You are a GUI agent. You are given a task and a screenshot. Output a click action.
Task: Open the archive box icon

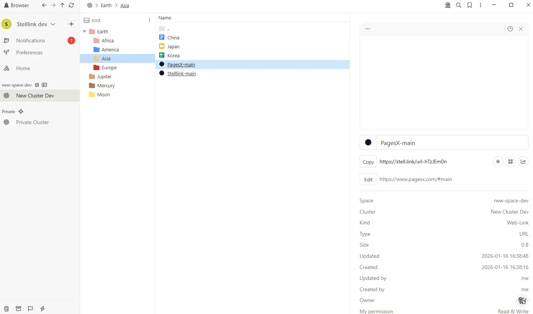[x=18, y=308]
